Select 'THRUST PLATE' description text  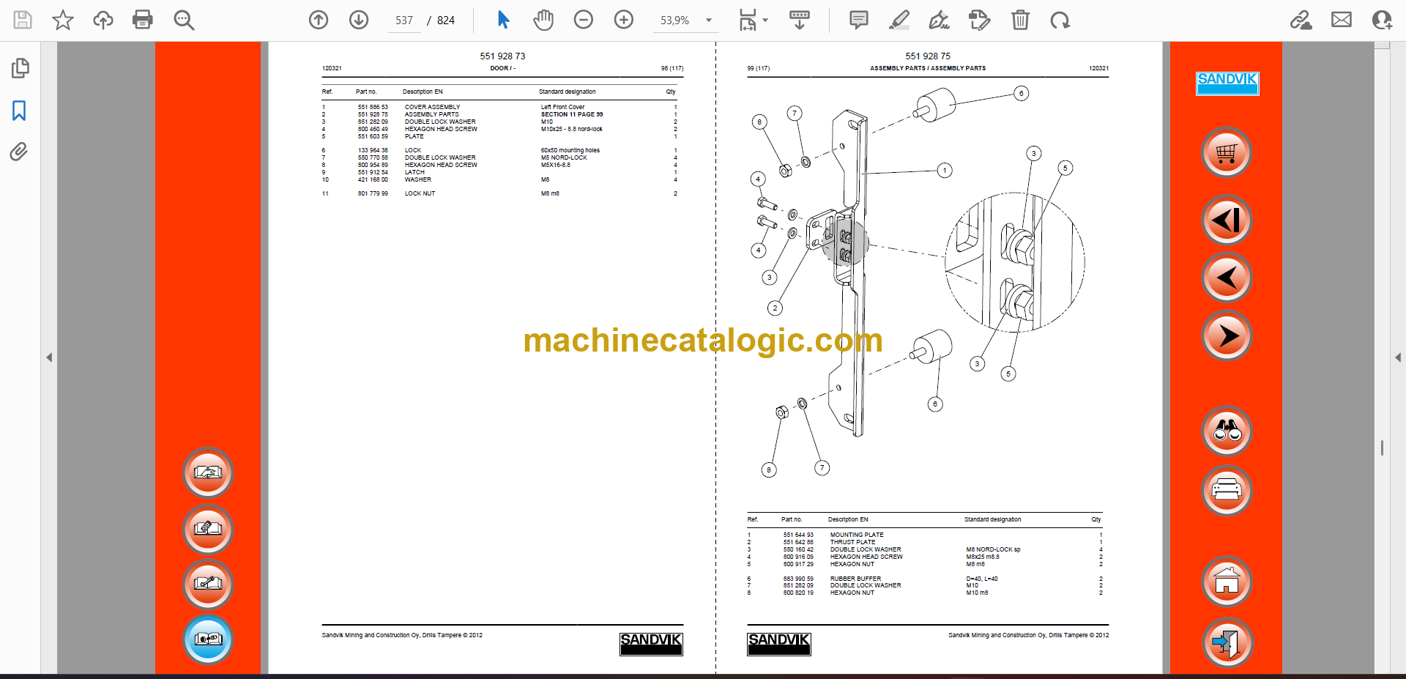[852, 542]
